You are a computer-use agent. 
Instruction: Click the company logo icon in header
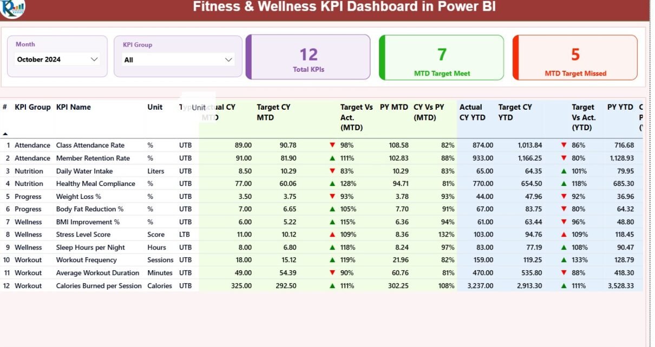point(12,8)
